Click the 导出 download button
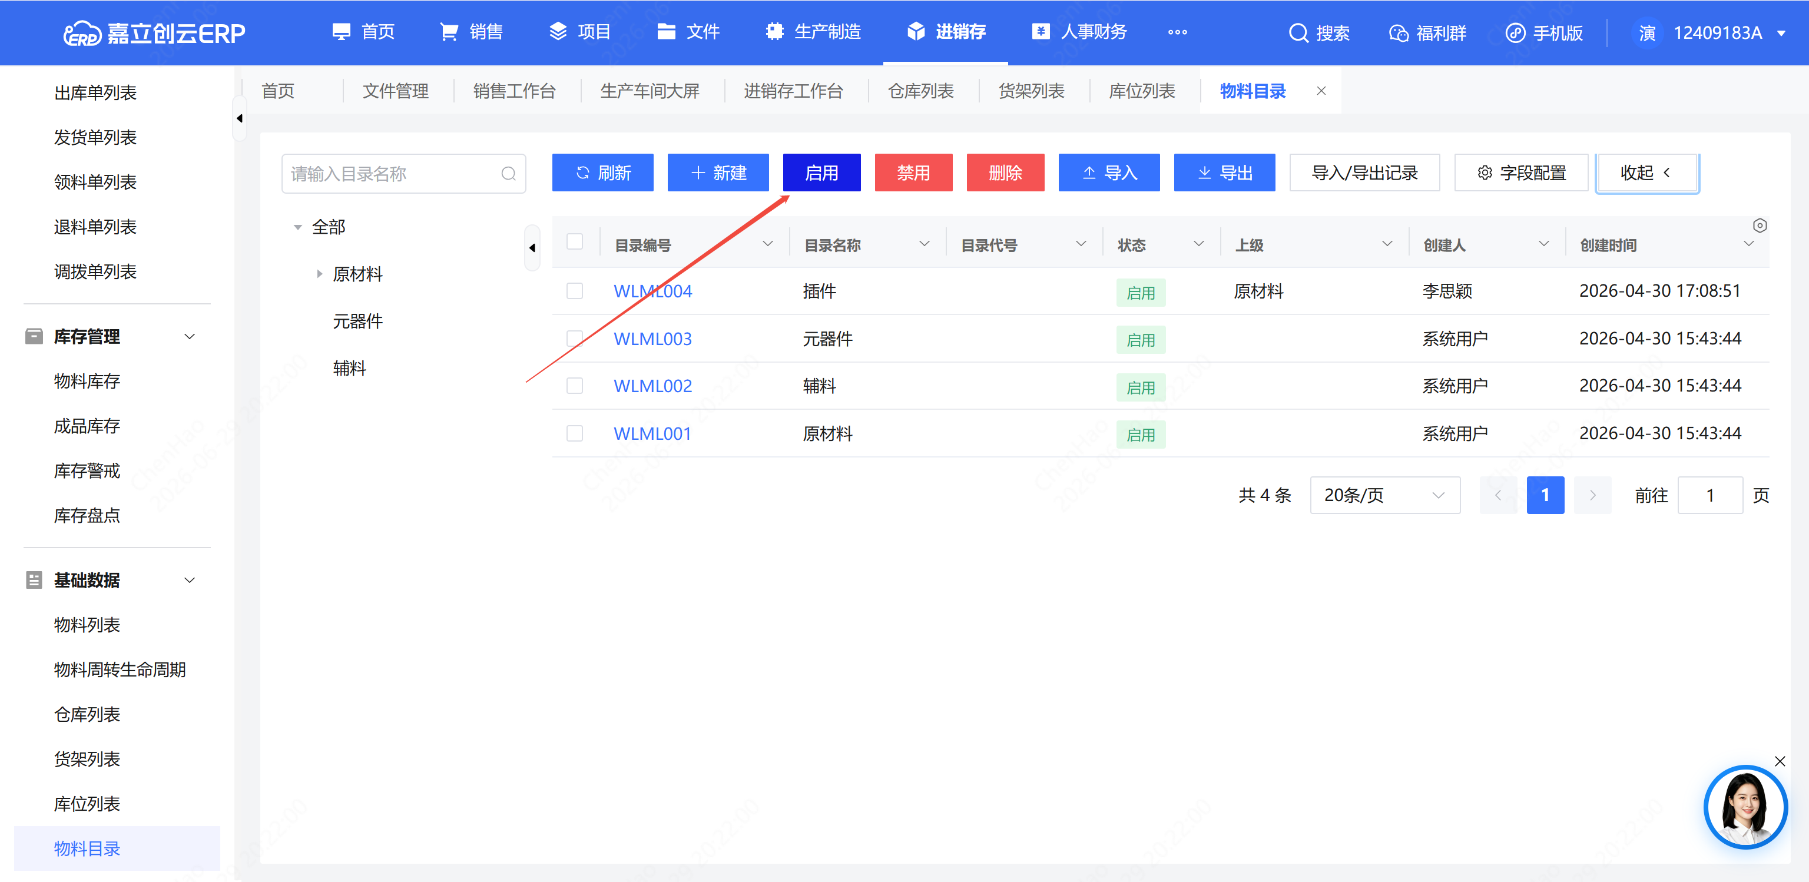The image size is (1809, 882). [x=1225, y=173]
